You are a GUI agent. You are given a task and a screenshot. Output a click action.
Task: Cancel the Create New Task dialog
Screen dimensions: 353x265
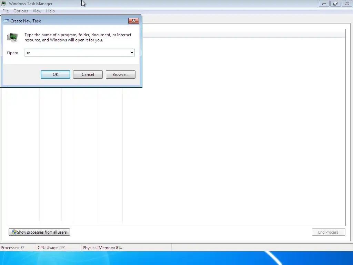(x=88, y=75)
